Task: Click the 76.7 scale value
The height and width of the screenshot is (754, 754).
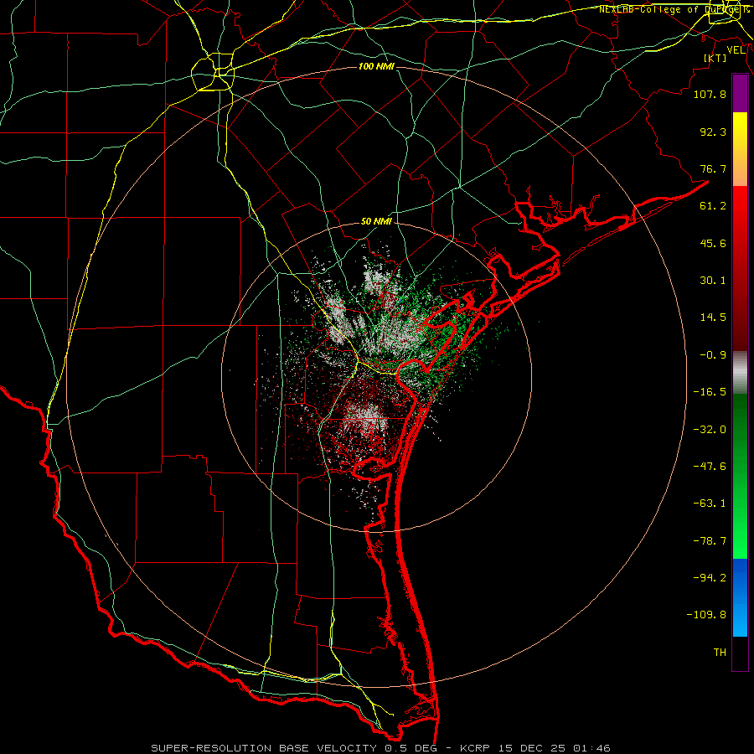Action: (x=713, y=168)
